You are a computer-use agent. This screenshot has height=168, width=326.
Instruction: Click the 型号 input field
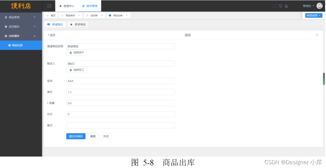point(120,81)
